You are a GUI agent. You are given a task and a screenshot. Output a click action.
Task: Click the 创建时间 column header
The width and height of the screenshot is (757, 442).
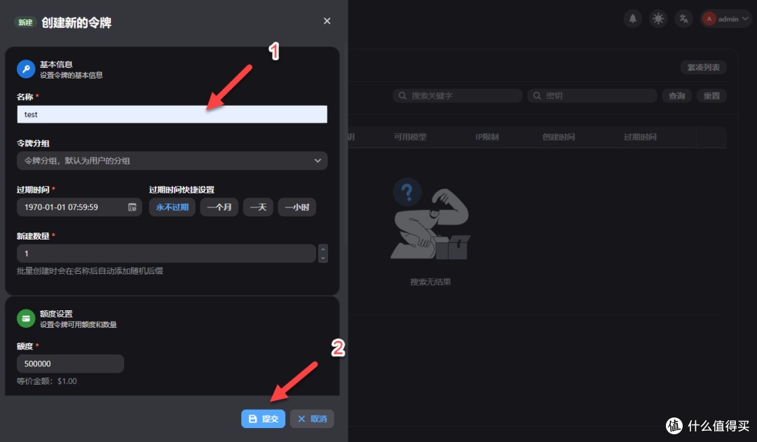click(x=559, y=137)
